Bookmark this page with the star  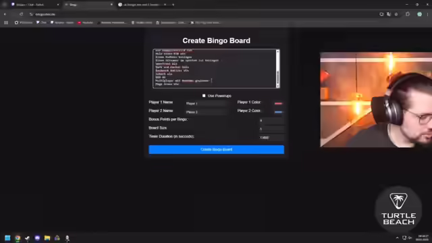(x=396, y=14)
